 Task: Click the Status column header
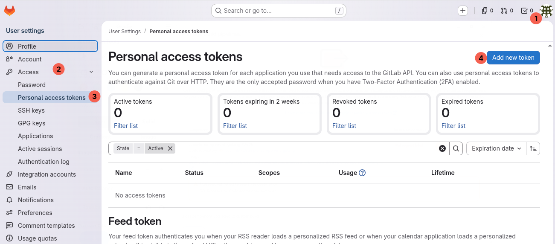point(194,173)
